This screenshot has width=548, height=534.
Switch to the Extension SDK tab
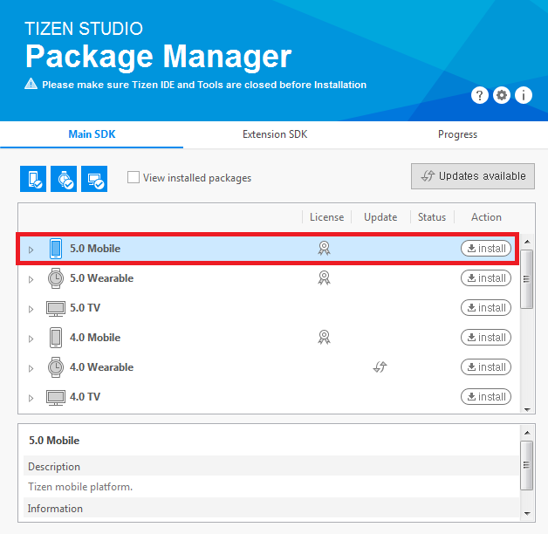point(275,134)
